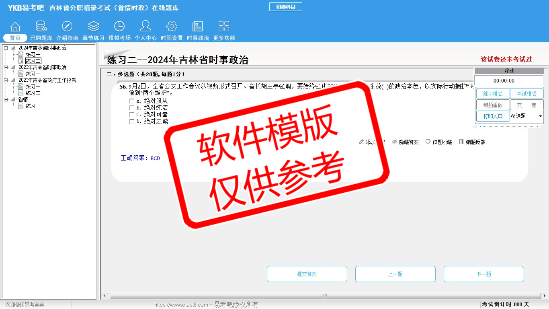Open 时间设置 gear icon
549x309 pixels.
coord(172,27)
